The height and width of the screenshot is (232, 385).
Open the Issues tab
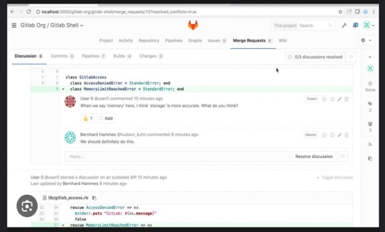[x=217, y=41]
